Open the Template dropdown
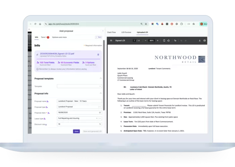The width and height of the screenshot is (235, 167). 80,86
